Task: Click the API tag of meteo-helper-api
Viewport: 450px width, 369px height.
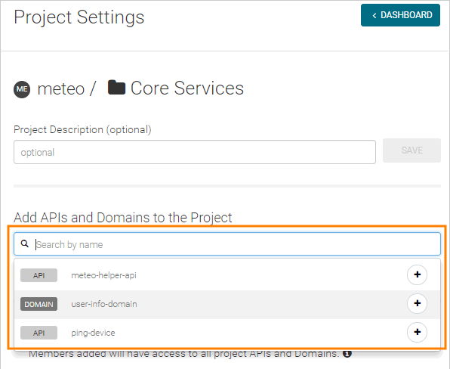Action: [39, 275]
